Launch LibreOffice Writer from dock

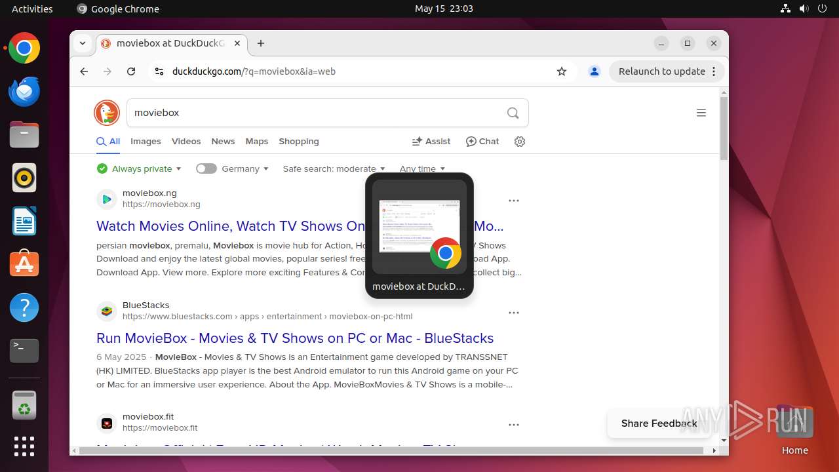pos(24,221)
